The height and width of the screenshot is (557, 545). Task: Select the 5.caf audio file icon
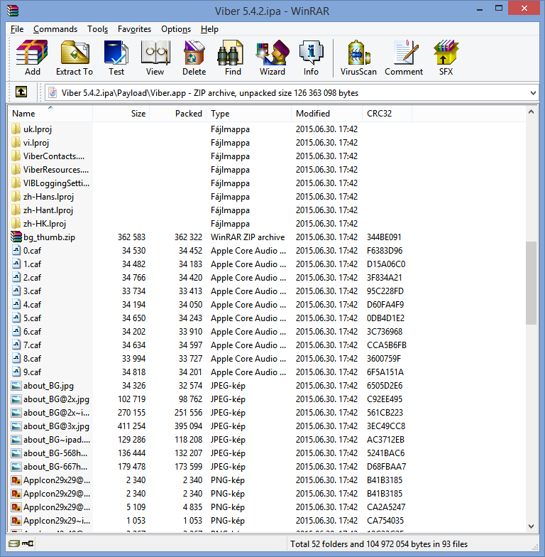pos(16,318)
